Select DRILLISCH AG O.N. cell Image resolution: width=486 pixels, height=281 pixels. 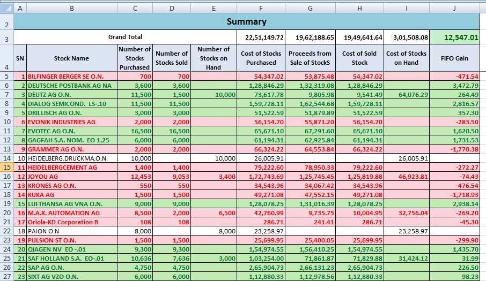[71, 113]
